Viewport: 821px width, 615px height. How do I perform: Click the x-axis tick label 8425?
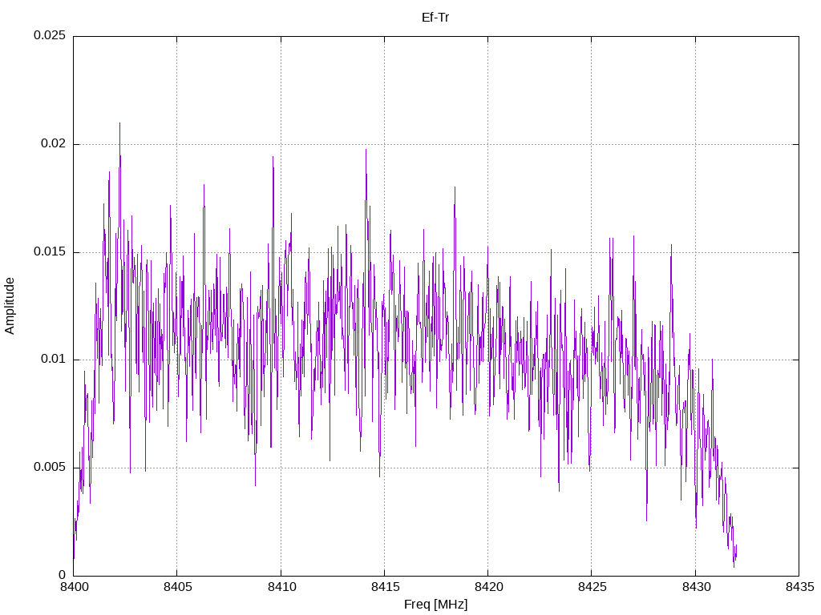point(592,587)
